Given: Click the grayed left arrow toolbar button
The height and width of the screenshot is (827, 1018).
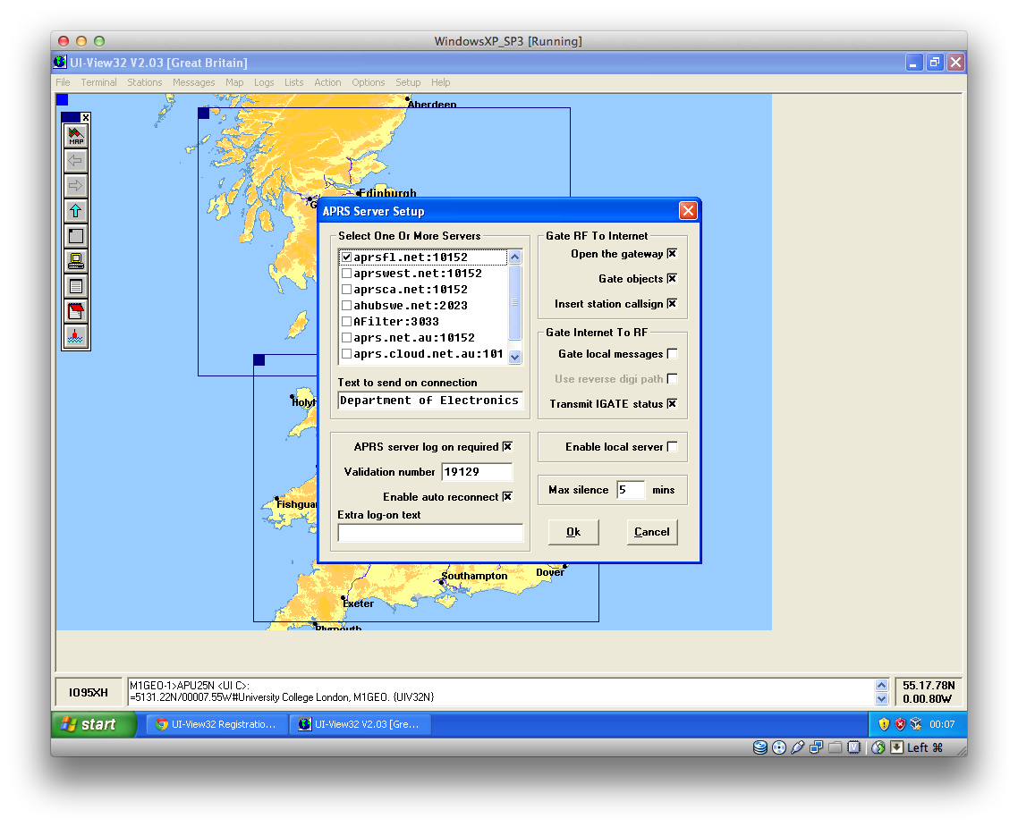Looking at the screenshot, I should (76, 160).
